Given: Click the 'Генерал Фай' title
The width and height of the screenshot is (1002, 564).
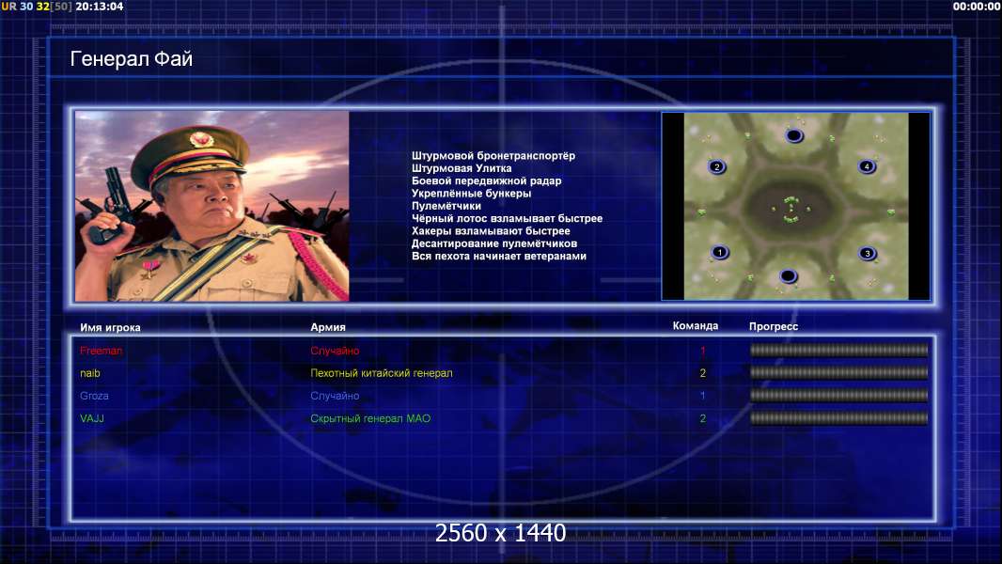Looking at the screenshot, I should [x=131, y=59].
